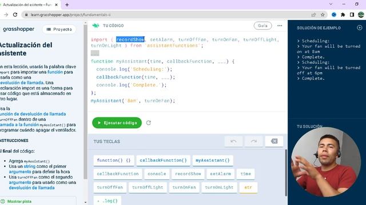The height and width of the screenshot is (205, 366).
Task: Open the 'función' glossary link
Action: 55,72
